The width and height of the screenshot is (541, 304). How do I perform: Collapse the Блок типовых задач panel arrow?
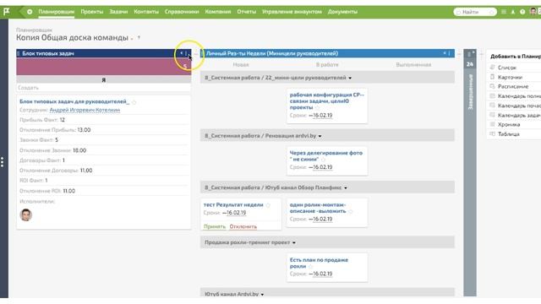pyautogui.click(x=182, y=53)
